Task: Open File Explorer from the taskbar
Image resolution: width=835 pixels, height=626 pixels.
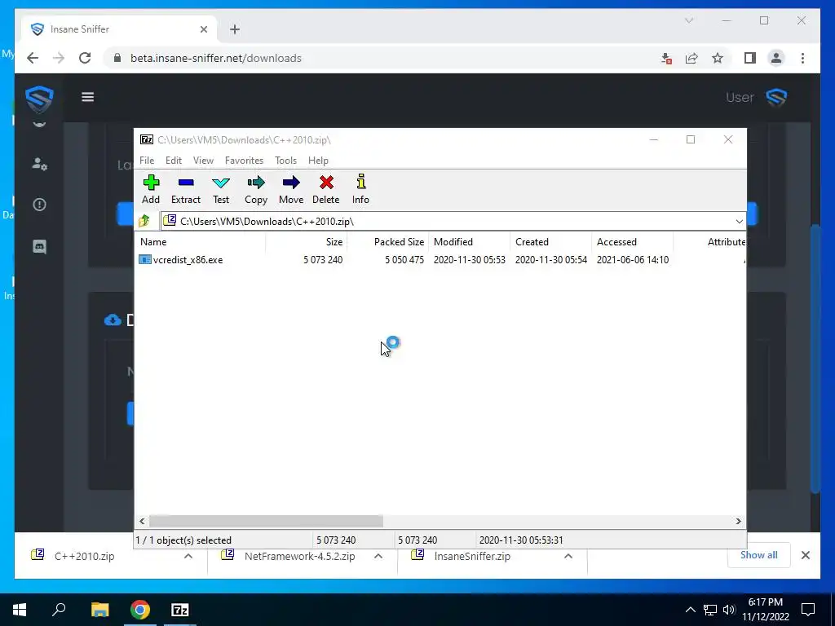Action: pos(99,610)
